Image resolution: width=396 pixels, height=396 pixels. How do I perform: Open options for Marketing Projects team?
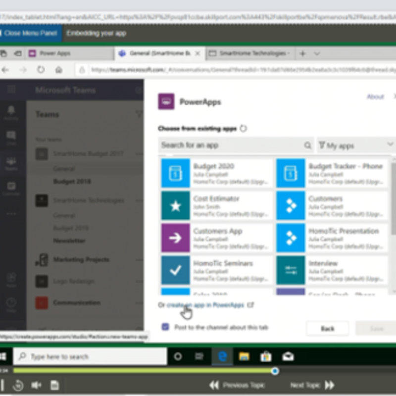[139, 259]
